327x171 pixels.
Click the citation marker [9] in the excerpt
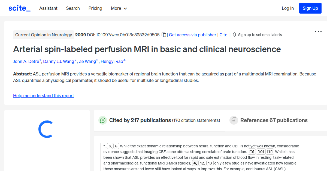(x=251, y=151)
